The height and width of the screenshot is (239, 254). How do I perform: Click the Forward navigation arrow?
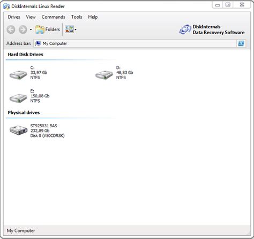23,29
